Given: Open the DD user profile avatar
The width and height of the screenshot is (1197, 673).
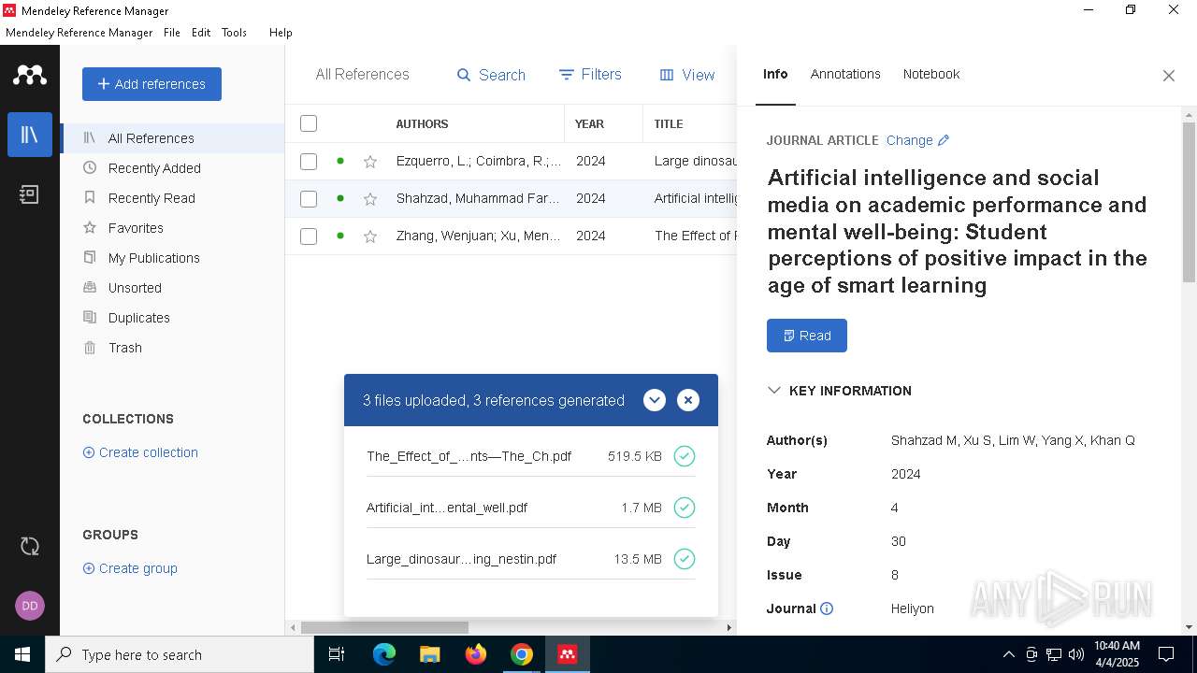Looking at the screenshot, I should [30, 606].
